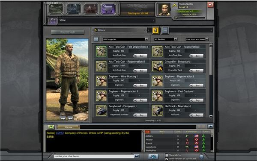Enable Show all chat checkbox
Screen dimensions: 257x165
point(167,155)
